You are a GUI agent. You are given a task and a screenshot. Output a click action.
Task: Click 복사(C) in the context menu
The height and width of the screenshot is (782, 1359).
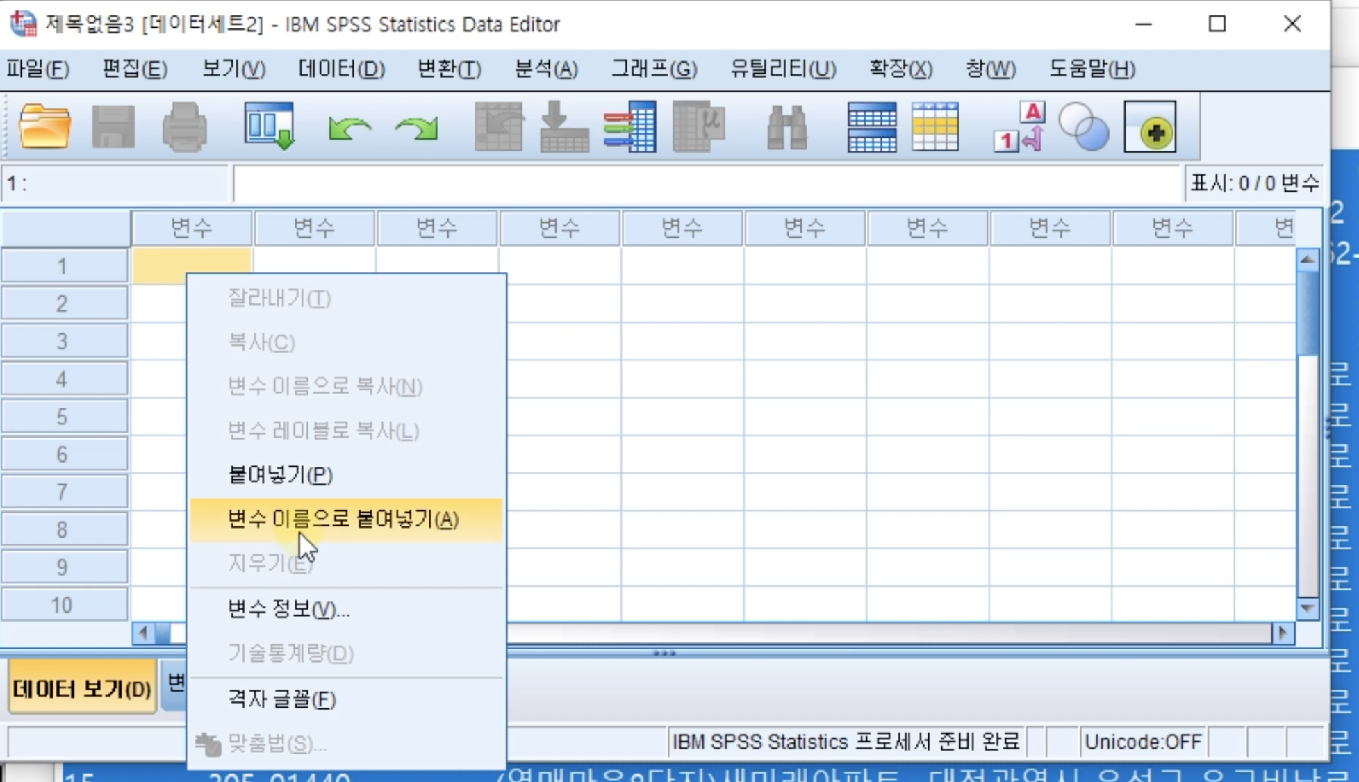[346, 342]
